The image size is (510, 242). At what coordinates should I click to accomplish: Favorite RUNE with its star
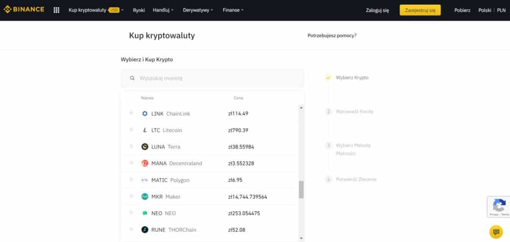131,229
